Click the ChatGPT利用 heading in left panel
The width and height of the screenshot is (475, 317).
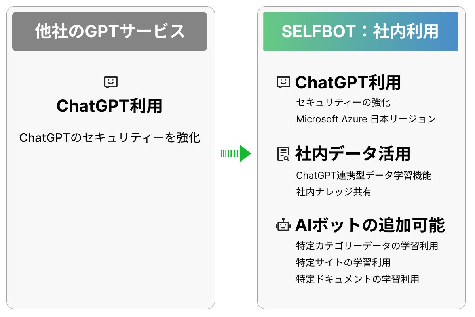point(110,106)
